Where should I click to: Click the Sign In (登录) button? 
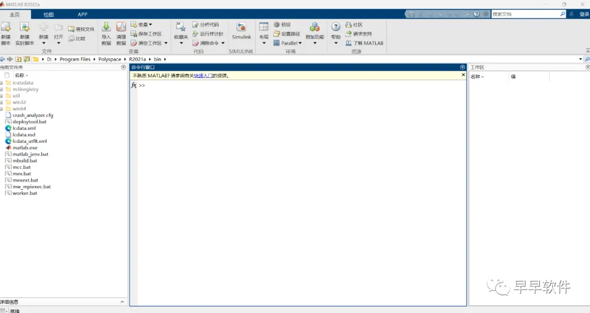point(585,14)
